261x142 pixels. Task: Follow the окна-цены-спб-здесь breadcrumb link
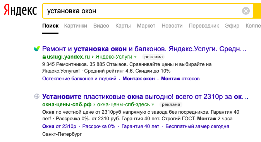click(124, 105)
